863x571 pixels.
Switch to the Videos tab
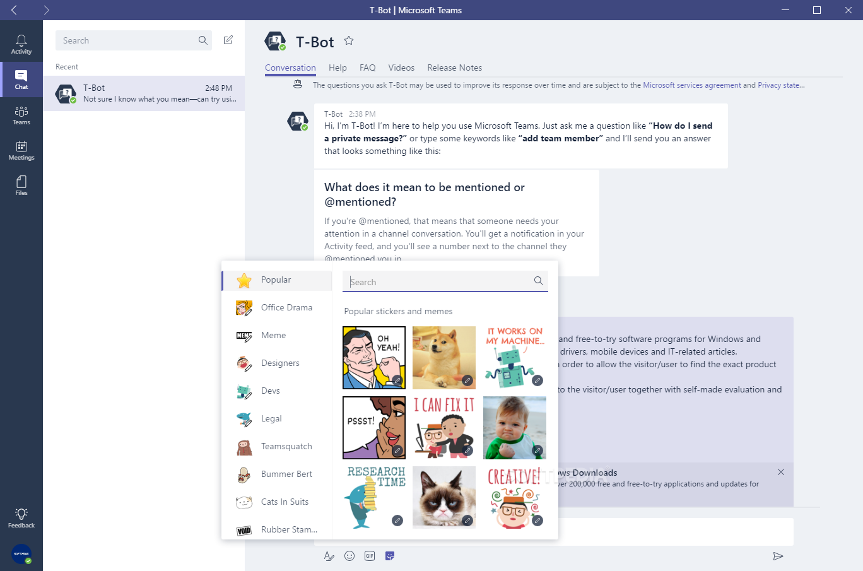pos(401,68)
